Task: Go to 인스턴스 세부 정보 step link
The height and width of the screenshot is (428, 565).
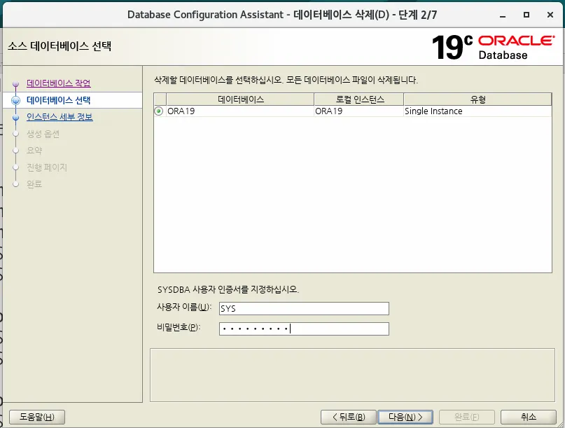Action: click(60, 117)
